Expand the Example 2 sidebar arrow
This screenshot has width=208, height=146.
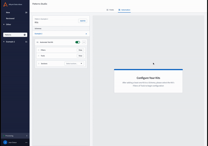(x=4, y=42)
